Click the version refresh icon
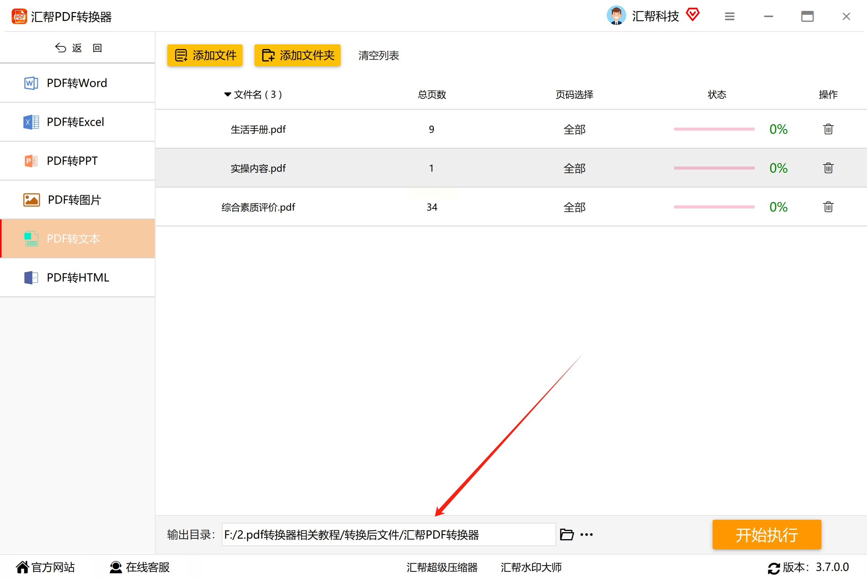867x580 pixels. (x=773, y=568)
